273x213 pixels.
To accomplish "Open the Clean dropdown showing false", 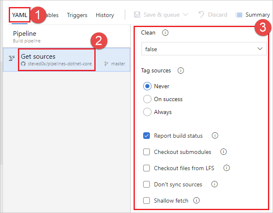I will [204, 49].
